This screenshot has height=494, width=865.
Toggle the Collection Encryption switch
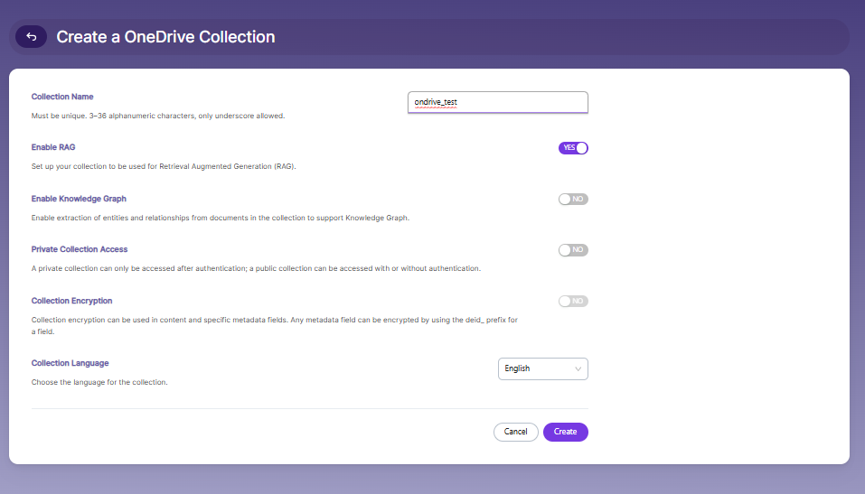click(573, 301)
